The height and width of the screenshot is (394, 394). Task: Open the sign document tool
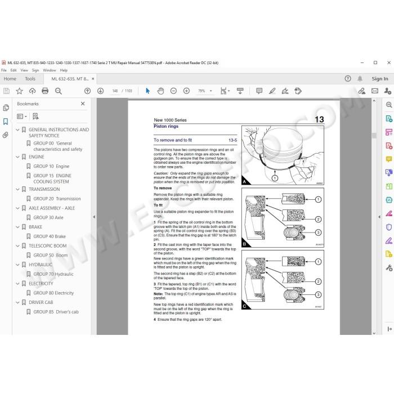pos(285,91)
